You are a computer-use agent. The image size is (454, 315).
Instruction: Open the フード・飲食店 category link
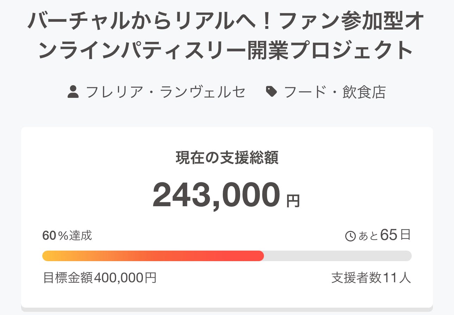click(334, 92)
